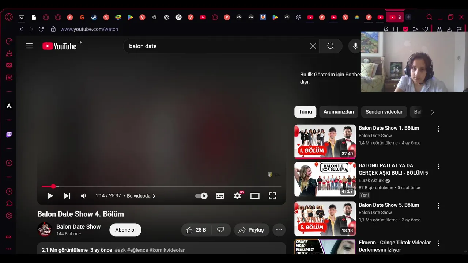Open GX Corner gamepad icon in tab bar
The image size is (468, 263).
pyautogui.click(x=22, y=17)
